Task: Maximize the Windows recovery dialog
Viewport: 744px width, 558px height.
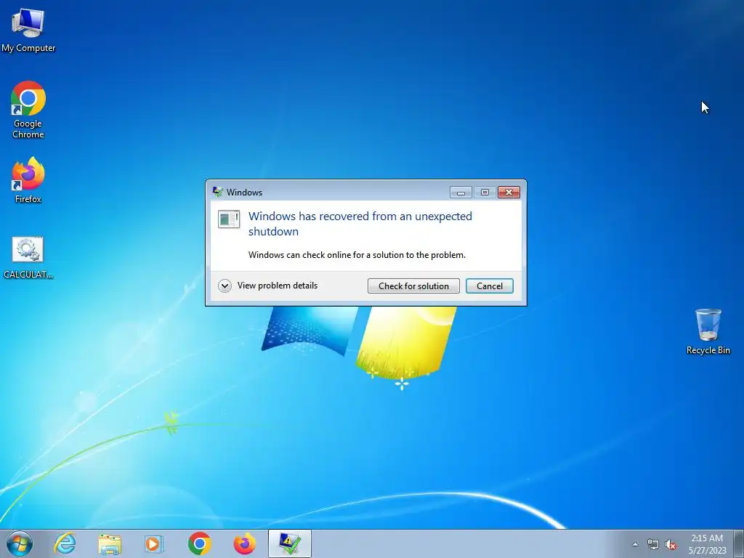Action: pos(485,192)
